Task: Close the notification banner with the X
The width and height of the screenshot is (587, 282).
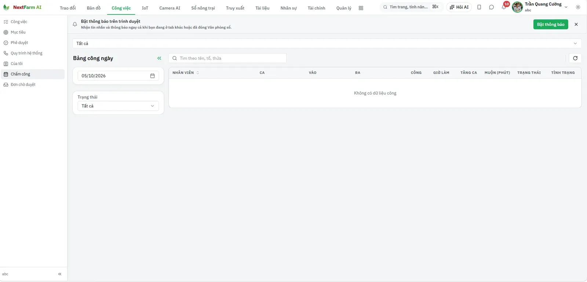Action: [576, 25]
